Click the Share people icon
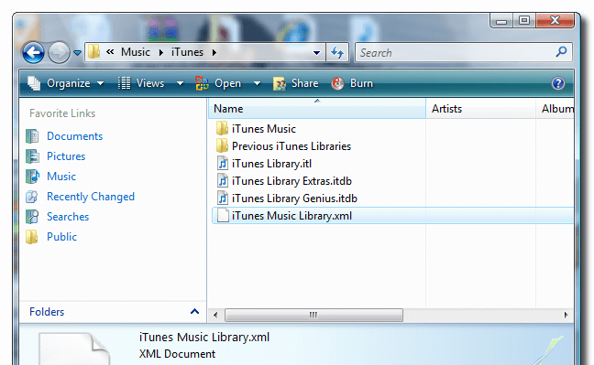The width and height of the screenshot is (594, 365). [x=280, y=83]
